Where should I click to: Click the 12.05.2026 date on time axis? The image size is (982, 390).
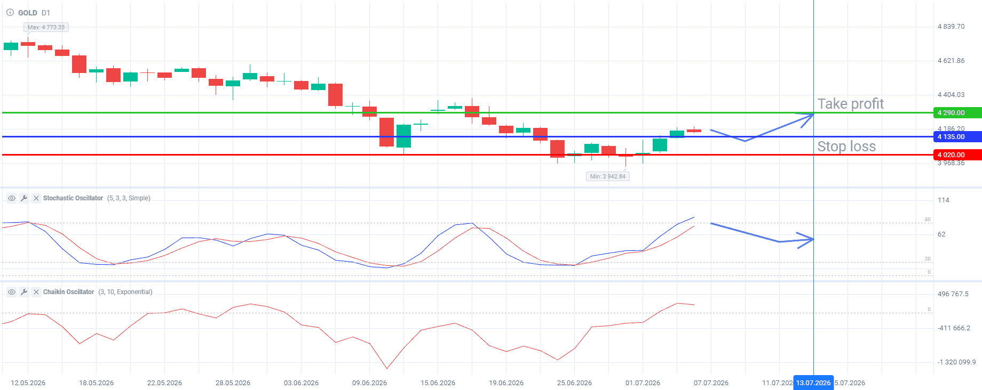point(28,383)
